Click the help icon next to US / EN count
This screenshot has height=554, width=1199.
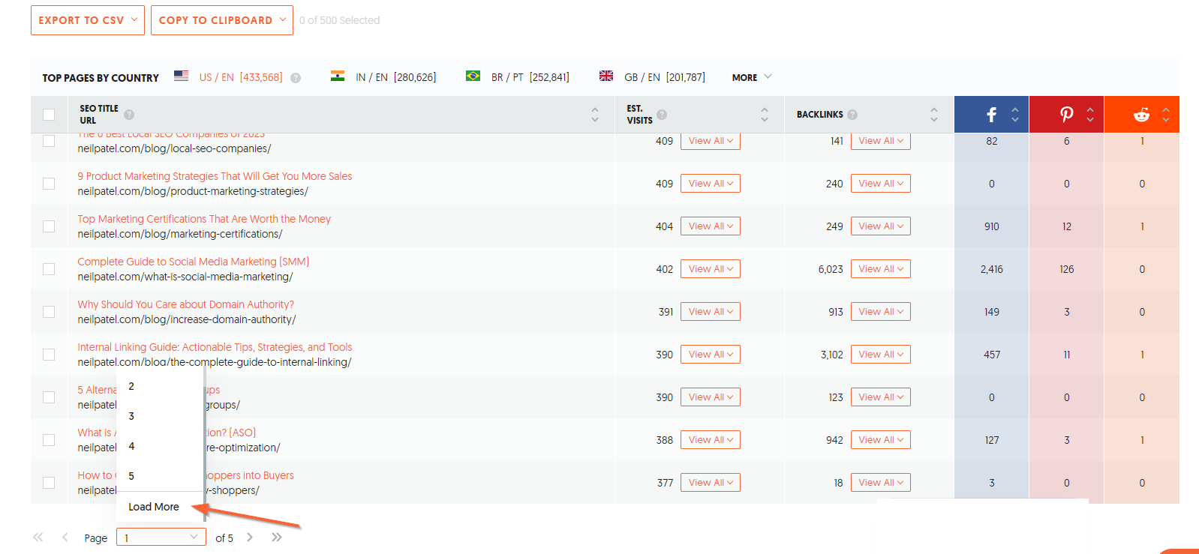pyautogui.click(x=296, y=78)
